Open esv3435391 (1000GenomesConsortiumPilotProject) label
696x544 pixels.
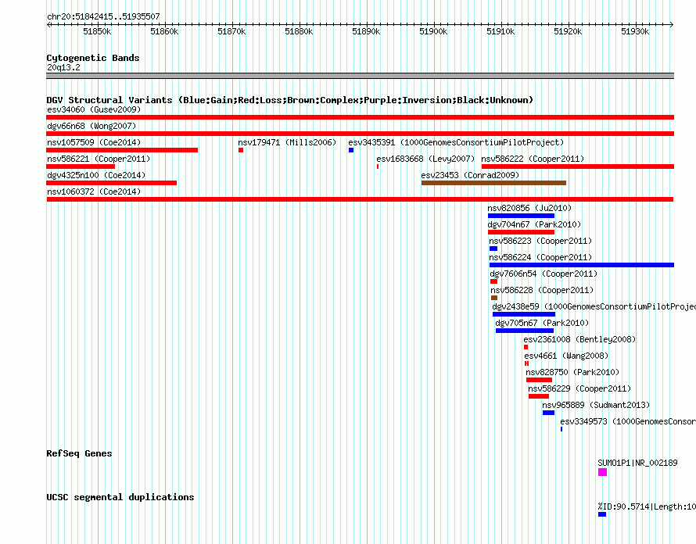tap(456, 142)
